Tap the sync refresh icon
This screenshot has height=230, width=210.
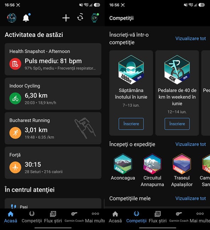coord(80,18)
